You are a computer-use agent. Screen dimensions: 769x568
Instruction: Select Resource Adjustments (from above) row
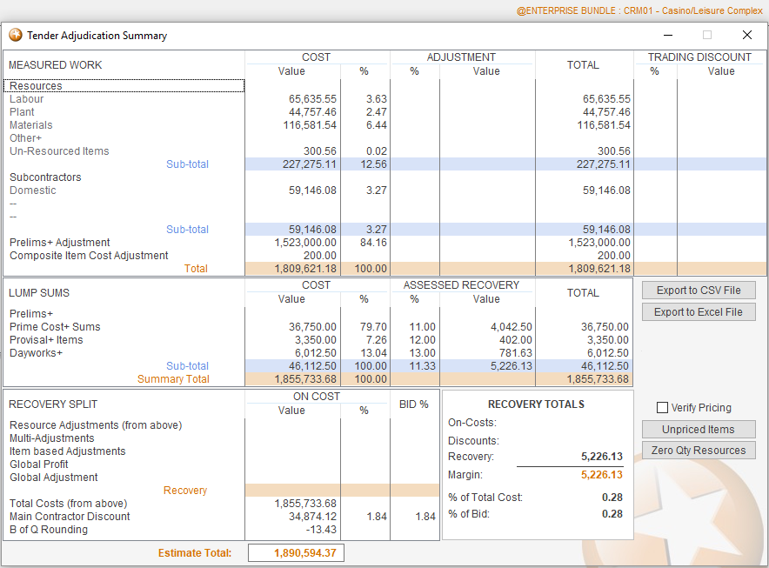point(96,424)
